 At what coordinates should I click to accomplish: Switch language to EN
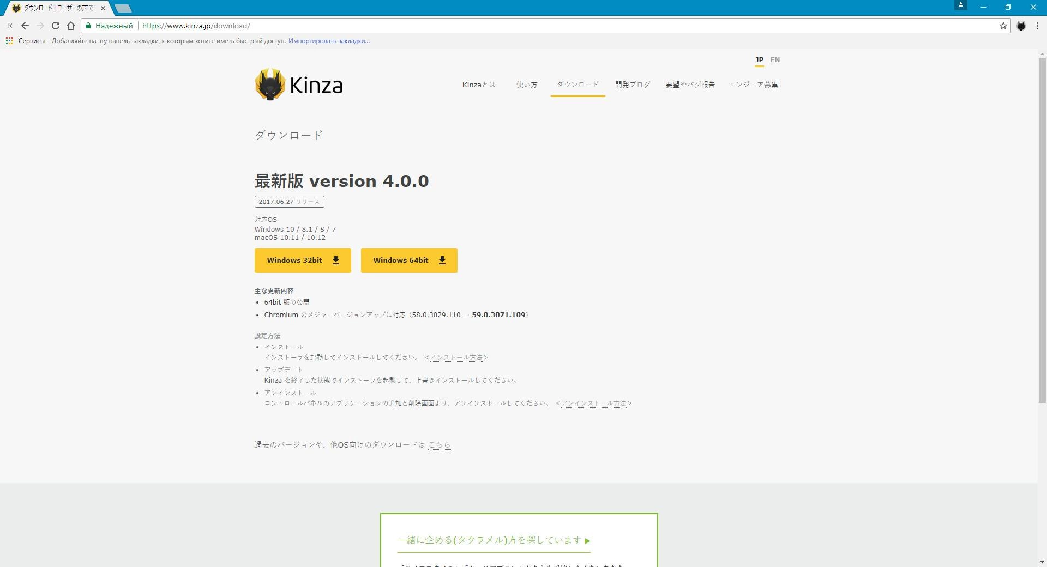(775, 60)
